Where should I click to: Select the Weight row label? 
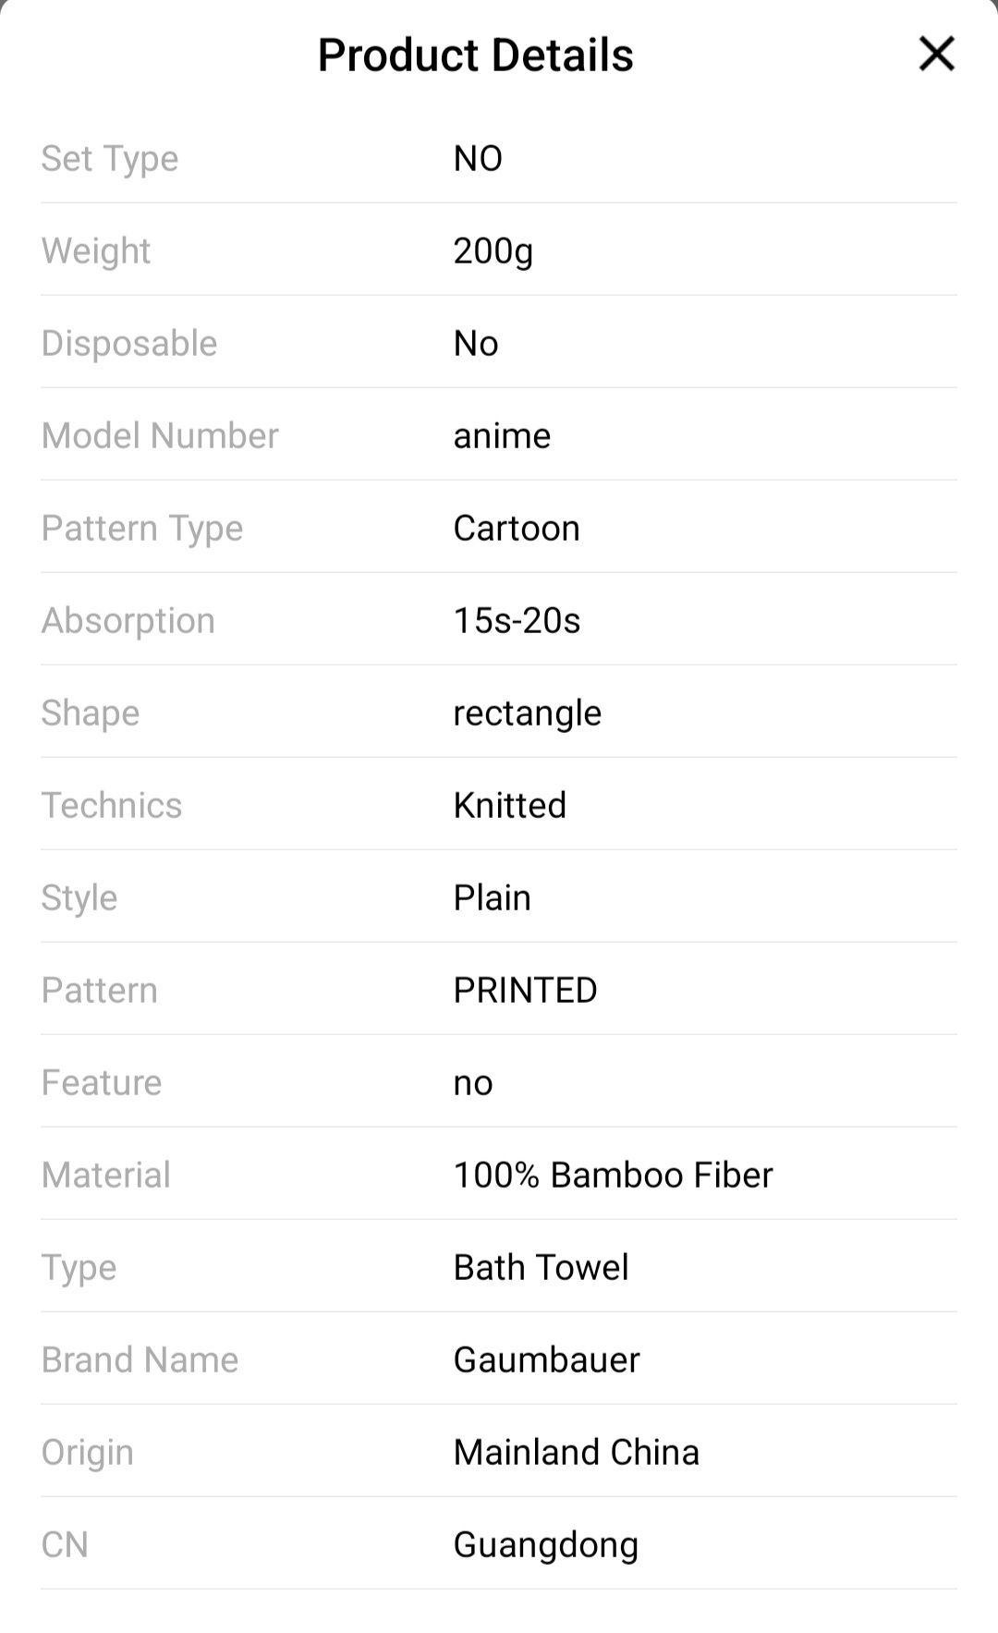point(95,251)
